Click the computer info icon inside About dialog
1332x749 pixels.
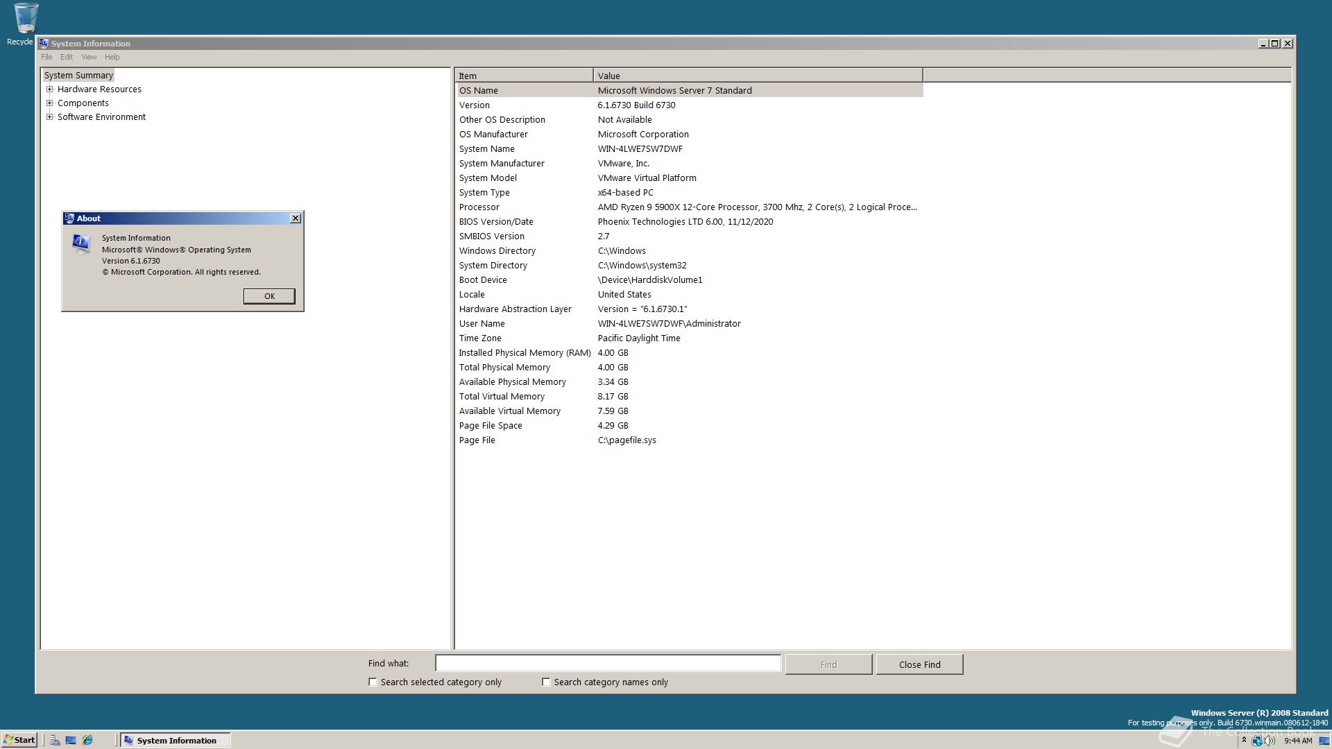coord(81,243)
